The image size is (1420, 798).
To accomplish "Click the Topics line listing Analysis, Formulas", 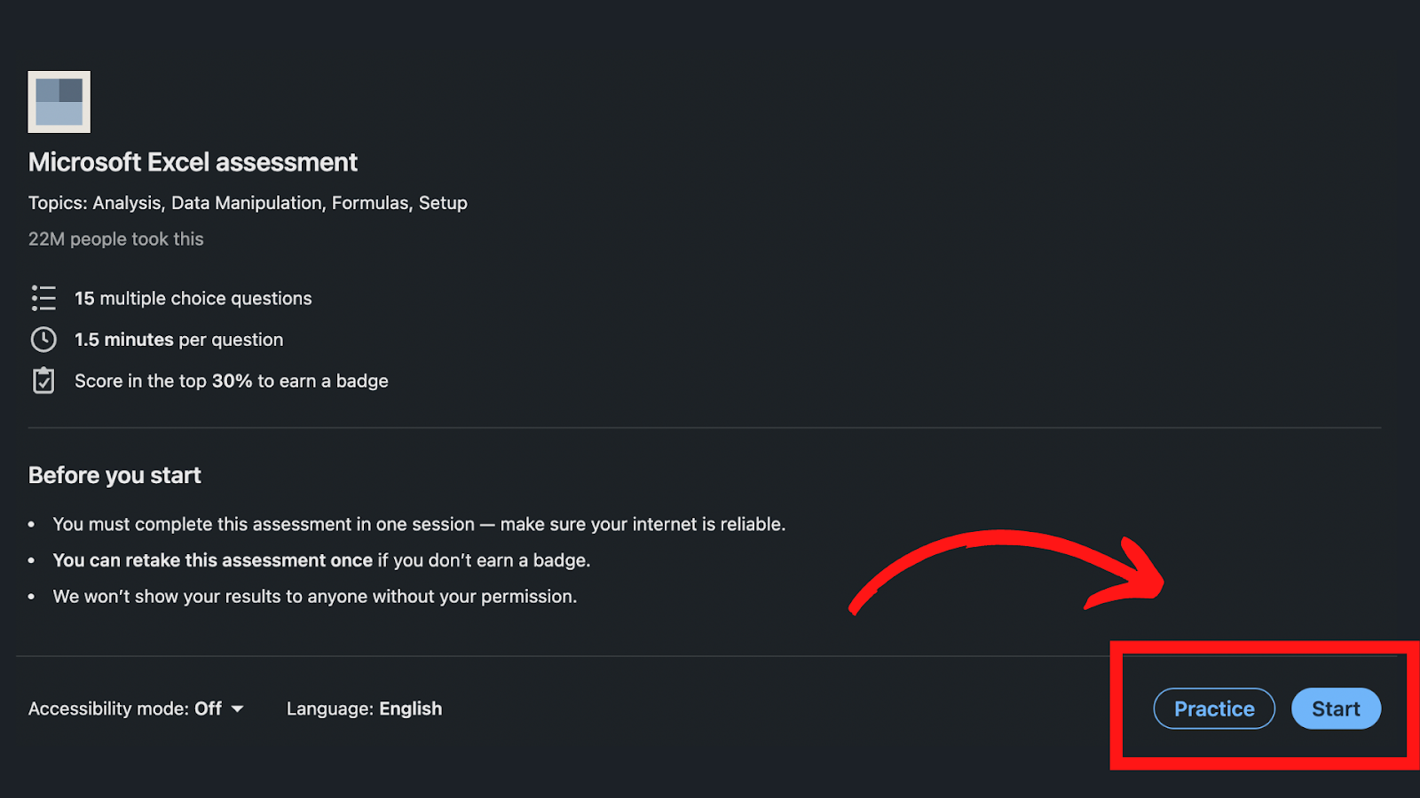I will (248, 203).
